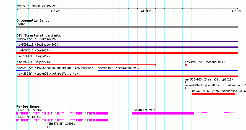Click the thin ZHX3 intron line
Image resolution: width=246 pixels, height=130 pixels.
pos(216,112)
